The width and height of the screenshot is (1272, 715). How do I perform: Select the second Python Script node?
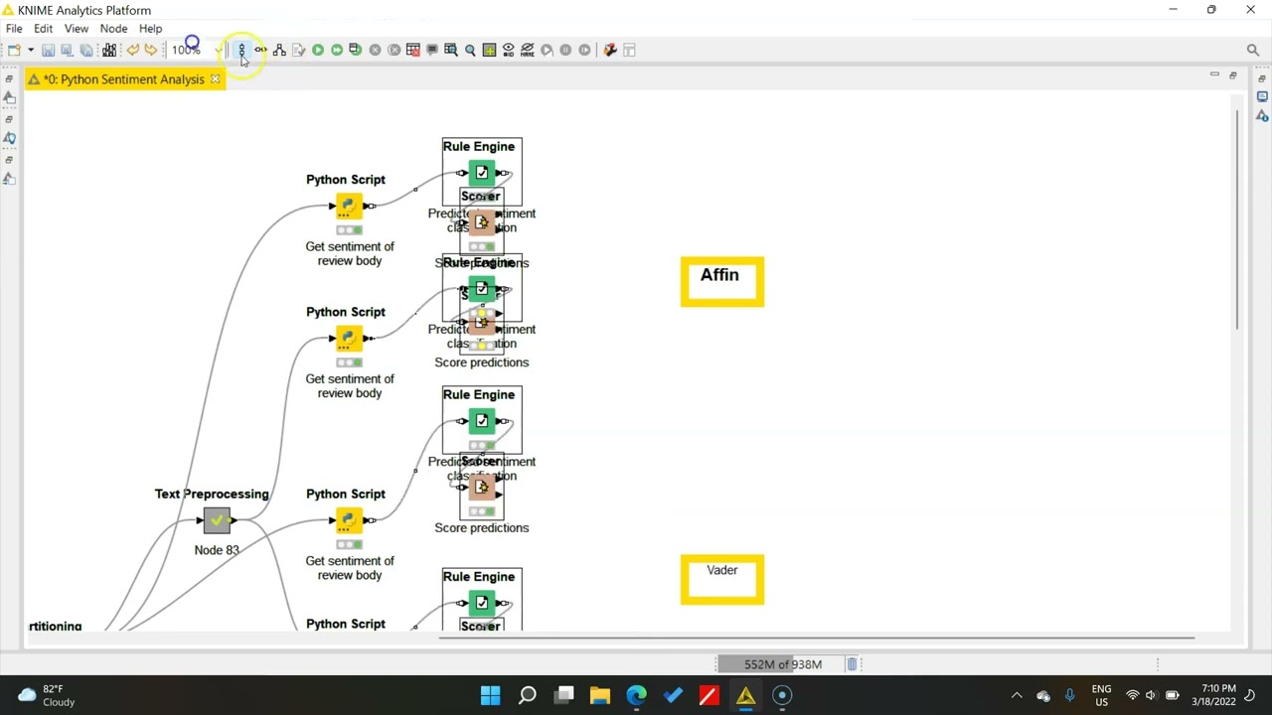(x=348, y=339)
